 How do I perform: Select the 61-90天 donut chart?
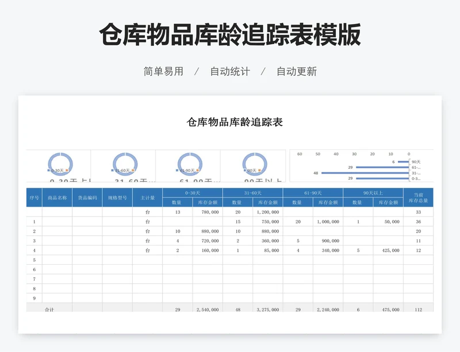coord(190,164)
